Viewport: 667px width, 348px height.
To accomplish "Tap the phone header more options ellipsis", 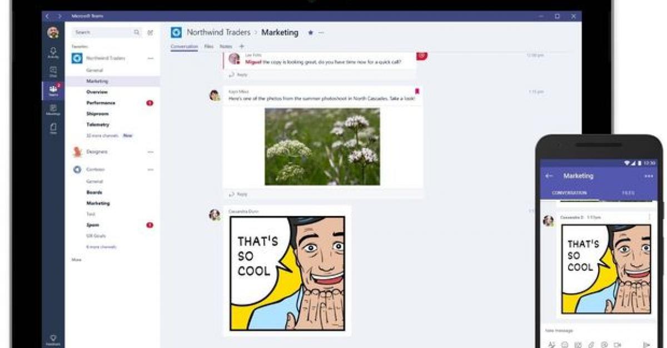I will click(x=649, y=176).
